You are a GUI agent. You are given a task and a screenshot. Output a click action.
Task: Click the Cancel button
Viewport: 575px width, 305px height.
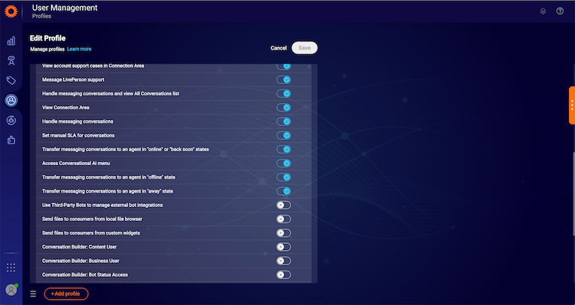[279, 48]
